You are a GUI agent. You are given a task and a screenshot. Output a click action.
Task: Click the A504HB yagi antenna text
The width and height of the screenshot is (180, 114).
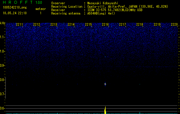click(x=101, y=13)
